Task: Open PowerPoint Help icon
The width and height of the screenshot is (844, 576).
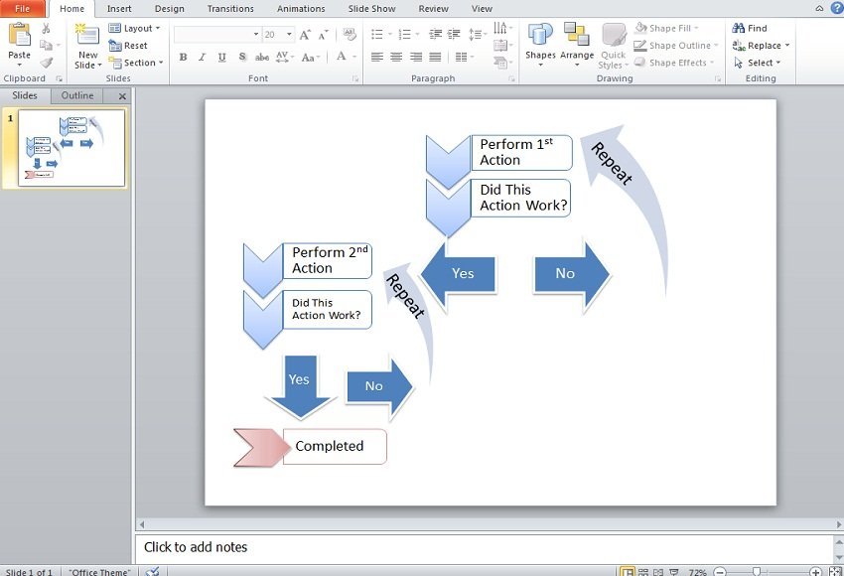Action: pyautogui.click(x=836, y=8)
